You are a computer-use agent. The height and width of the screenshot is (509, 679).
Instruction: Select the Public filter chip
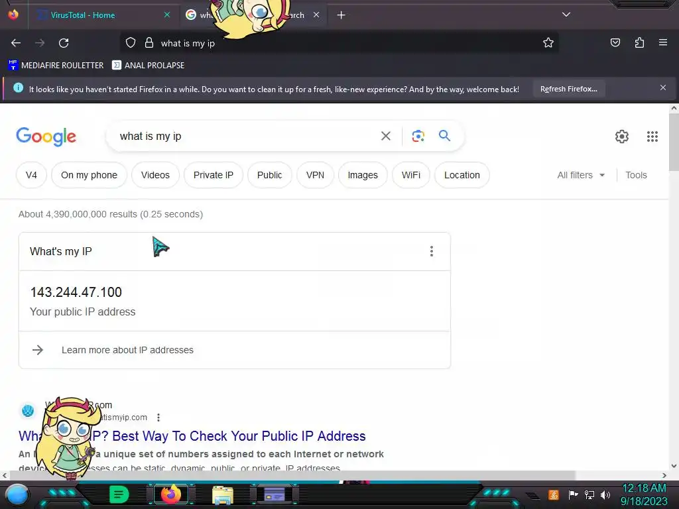coord(269,175)
